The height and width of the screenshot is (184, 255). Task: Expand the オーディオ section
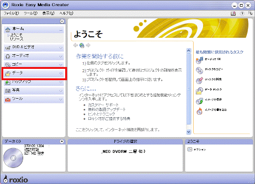(61, 57)
